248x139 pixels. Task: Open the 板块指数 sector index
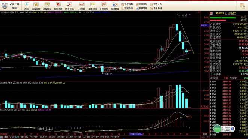click(x=127, y=4)
